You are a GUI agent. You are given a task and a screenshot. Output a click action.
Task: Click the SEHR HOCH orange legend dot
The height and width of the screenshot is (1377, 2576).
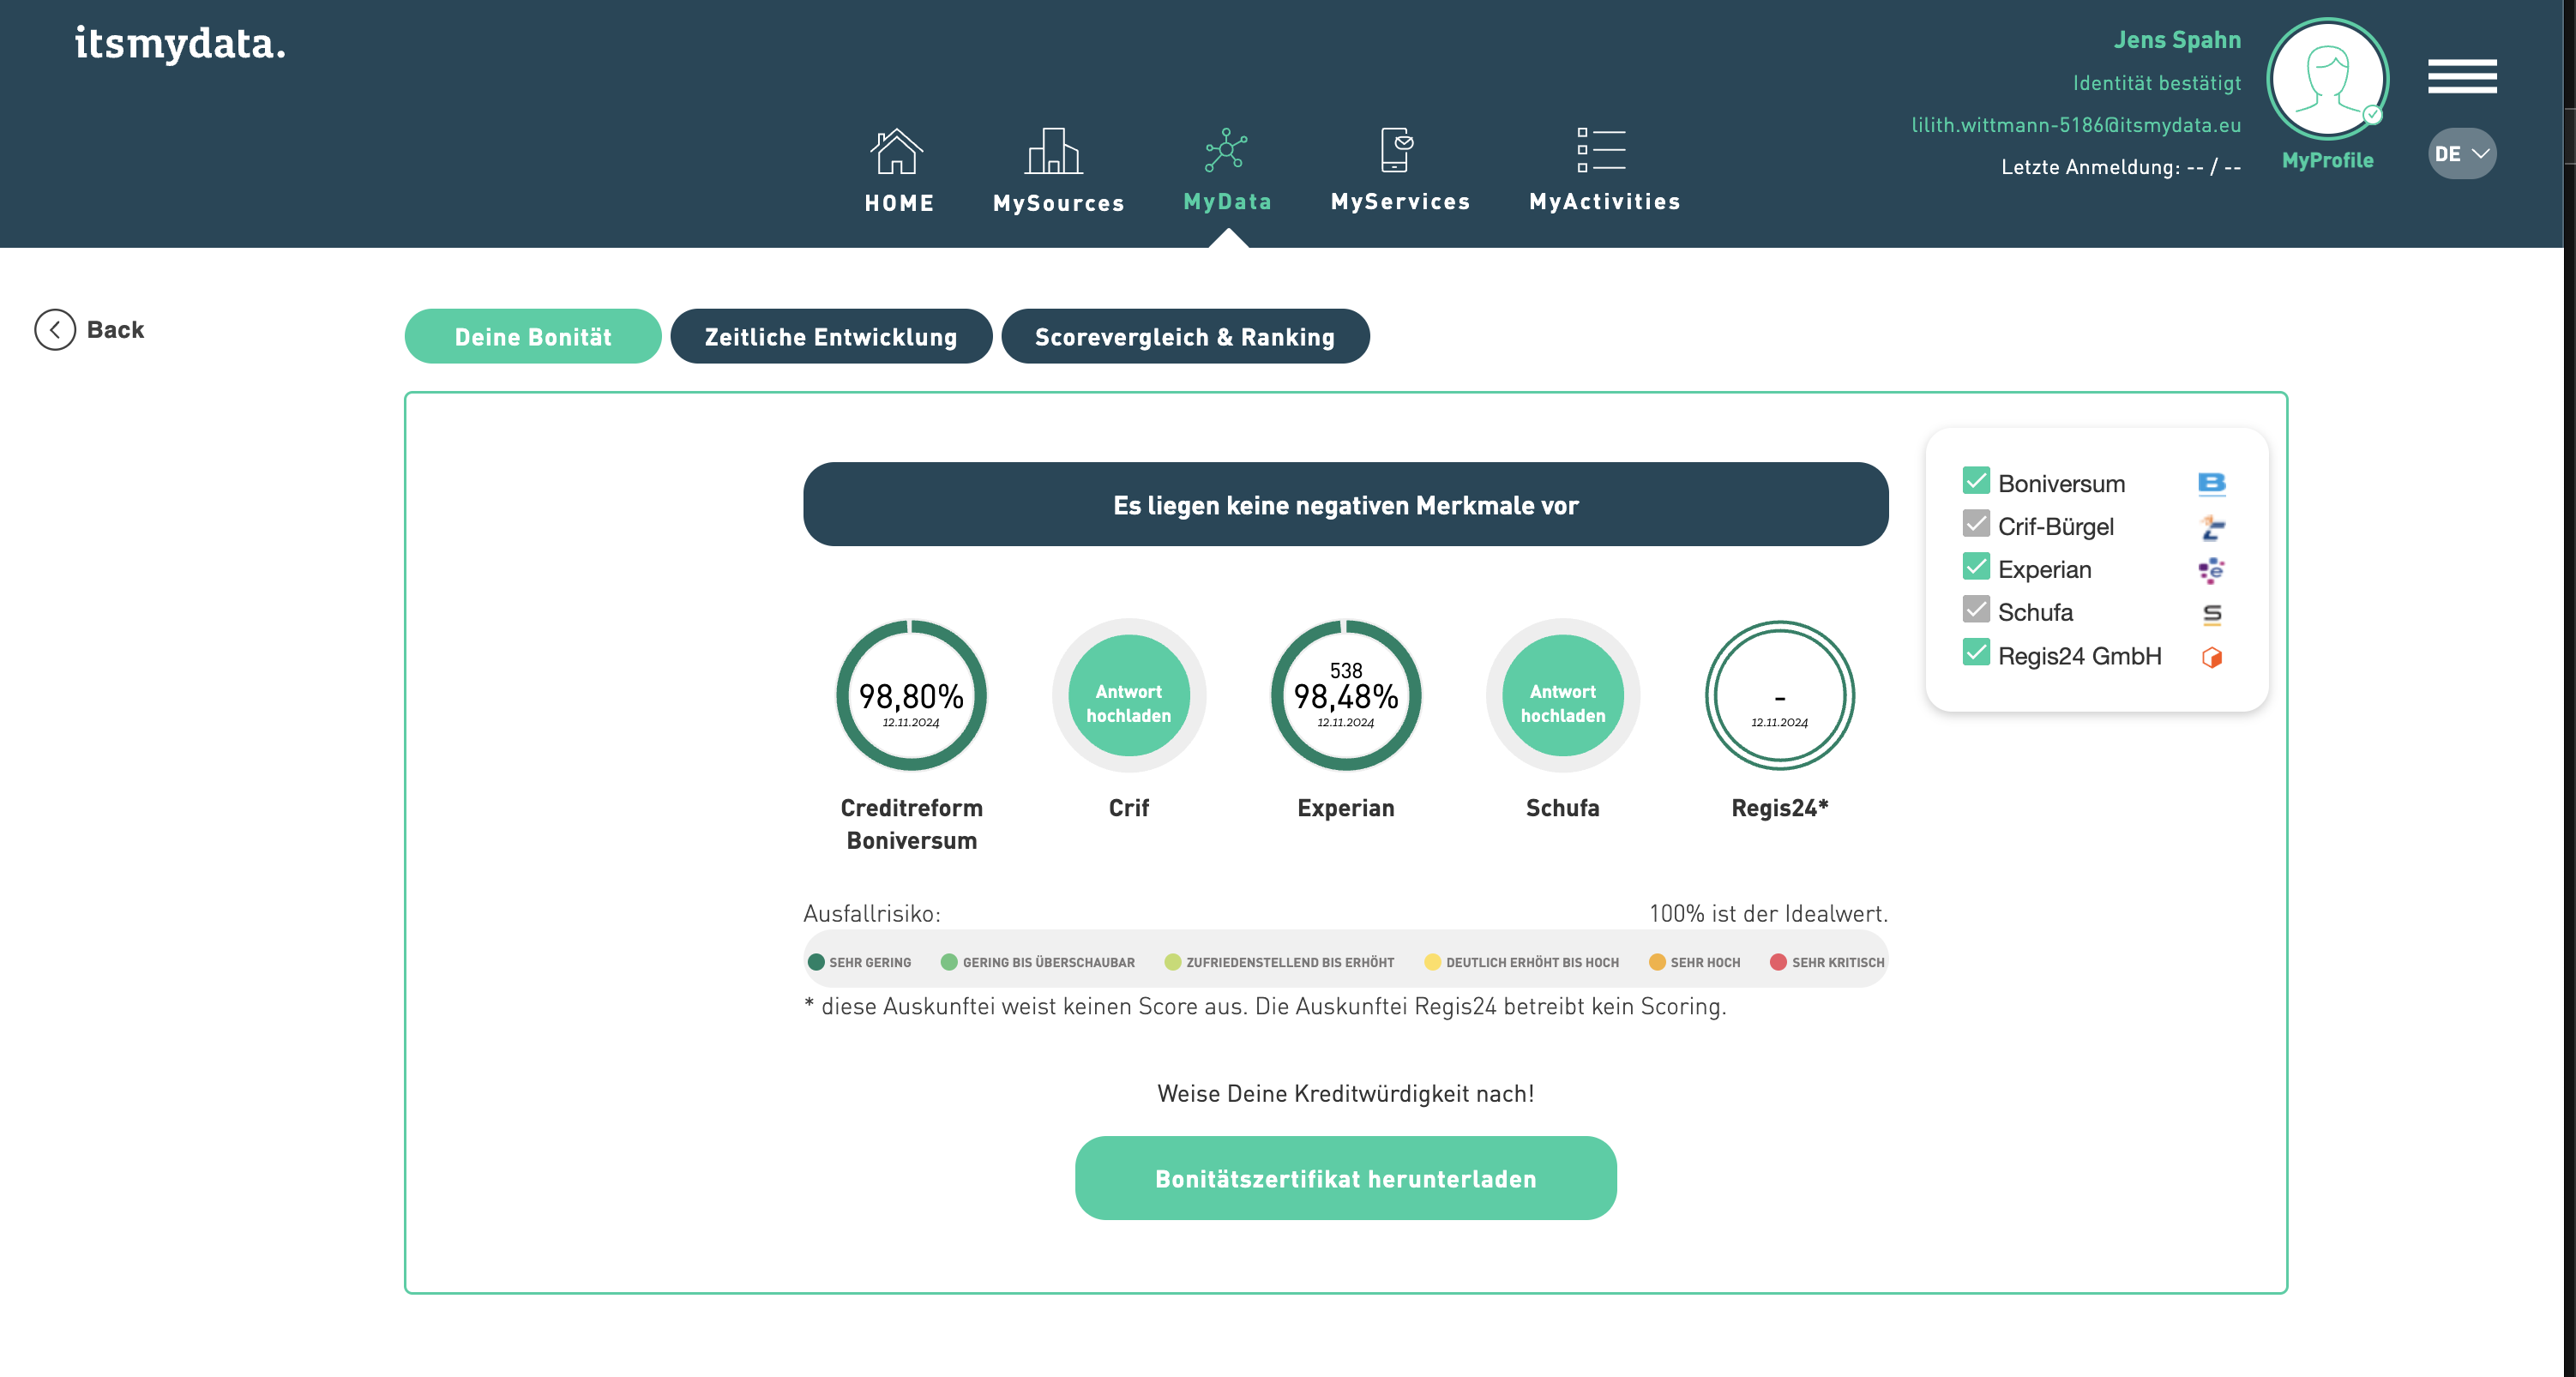(x=1657, y=963)
